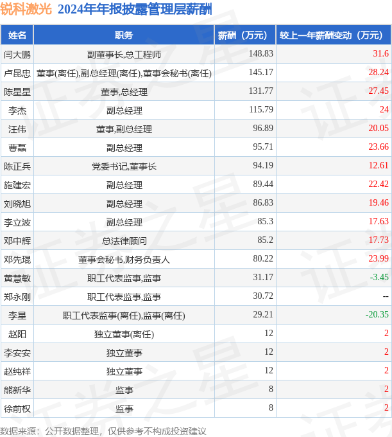This screenshot has width=392, height=437.
Task: Select the name 李安安
Action: (x=17, y=353)
